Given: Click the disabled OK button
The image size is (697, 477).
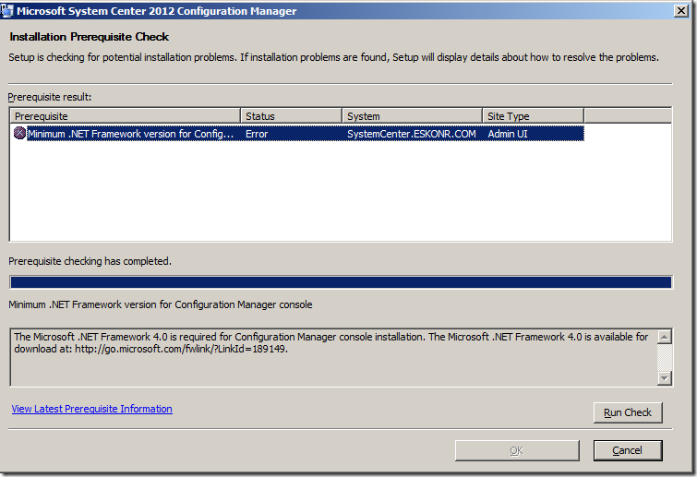Looking at the screenshot, I should [x=517, y=450].
